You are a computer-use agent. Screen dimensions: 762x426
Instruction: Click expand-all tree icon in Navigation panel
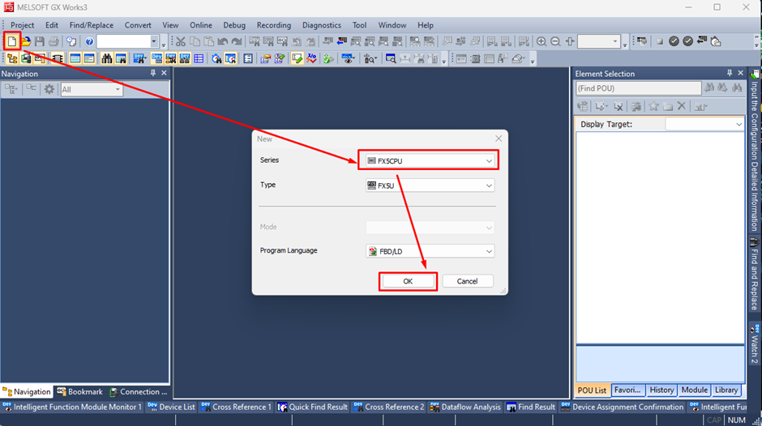tap(11, 89)
